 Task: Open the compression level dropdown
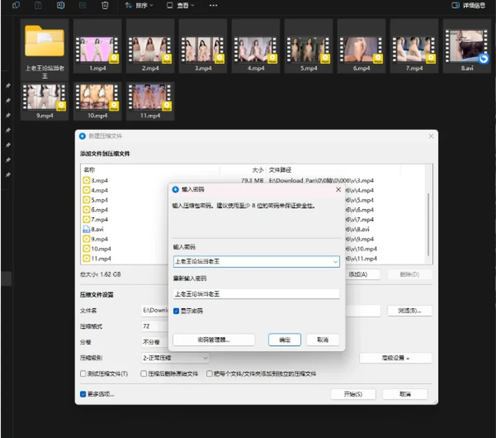175,358
